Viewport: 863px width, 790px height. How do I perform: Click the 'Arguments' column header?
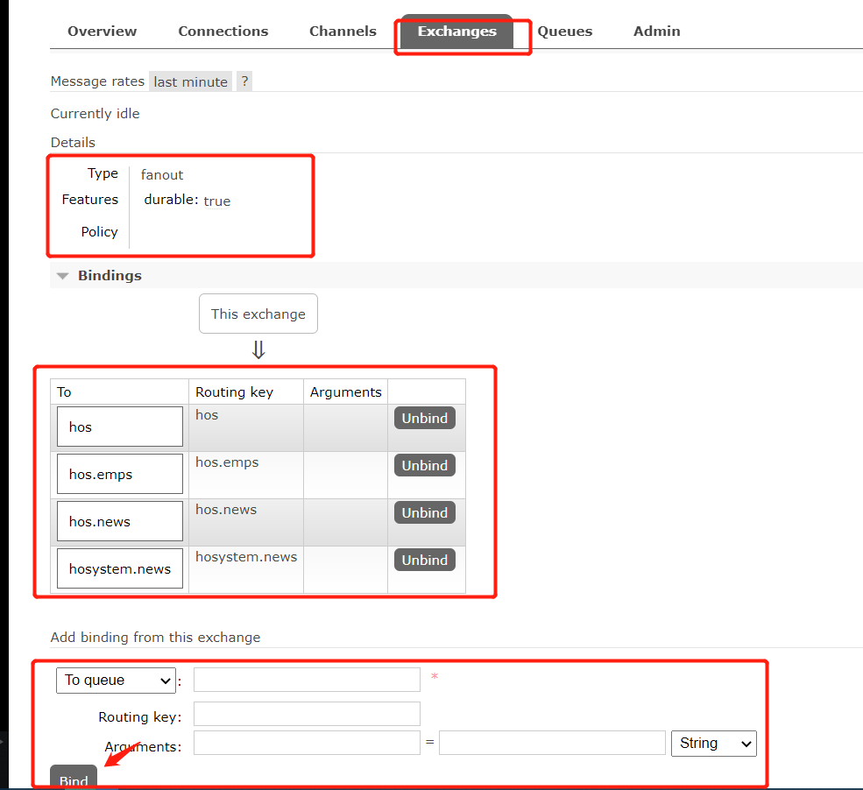(x=346, y=391)
